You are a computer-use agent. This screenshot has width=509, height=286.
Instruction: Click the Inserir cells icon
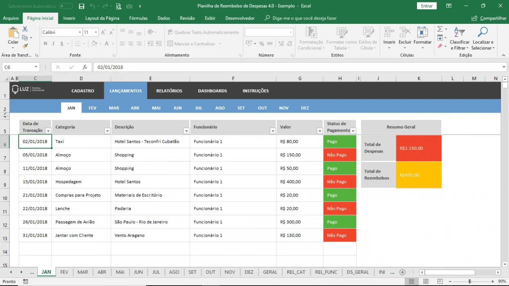(389, 32)
